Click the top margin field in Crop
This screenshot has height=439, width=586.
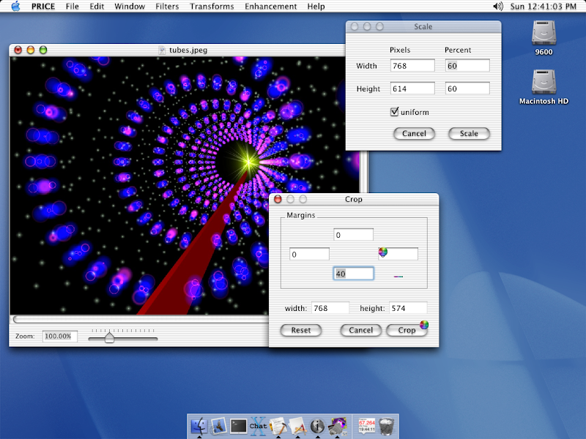(x=353, y=235)
